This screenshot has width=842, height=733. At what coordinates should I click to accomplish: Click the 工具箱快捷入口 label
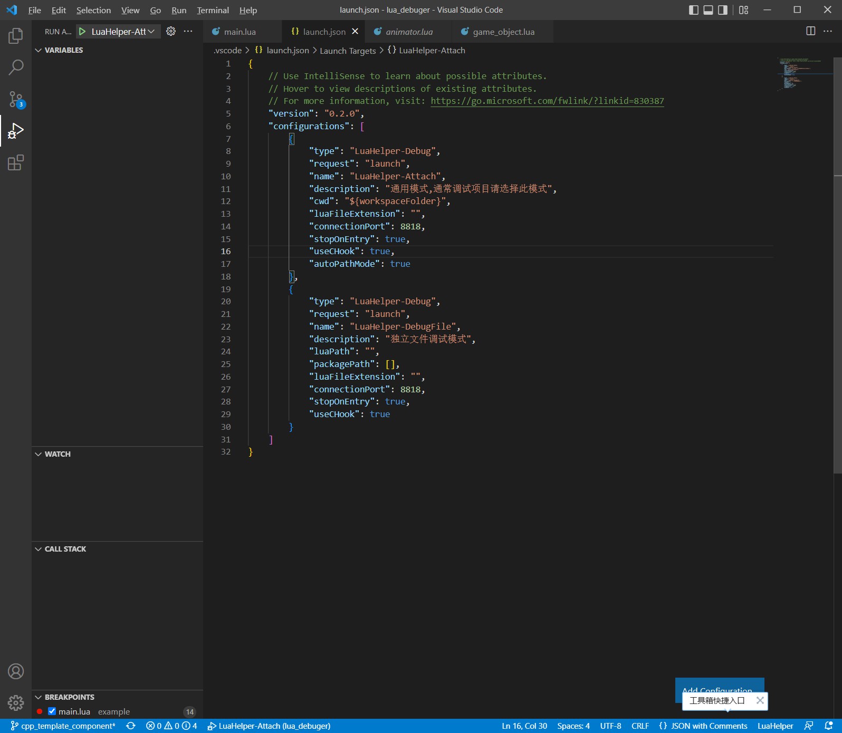717,700
